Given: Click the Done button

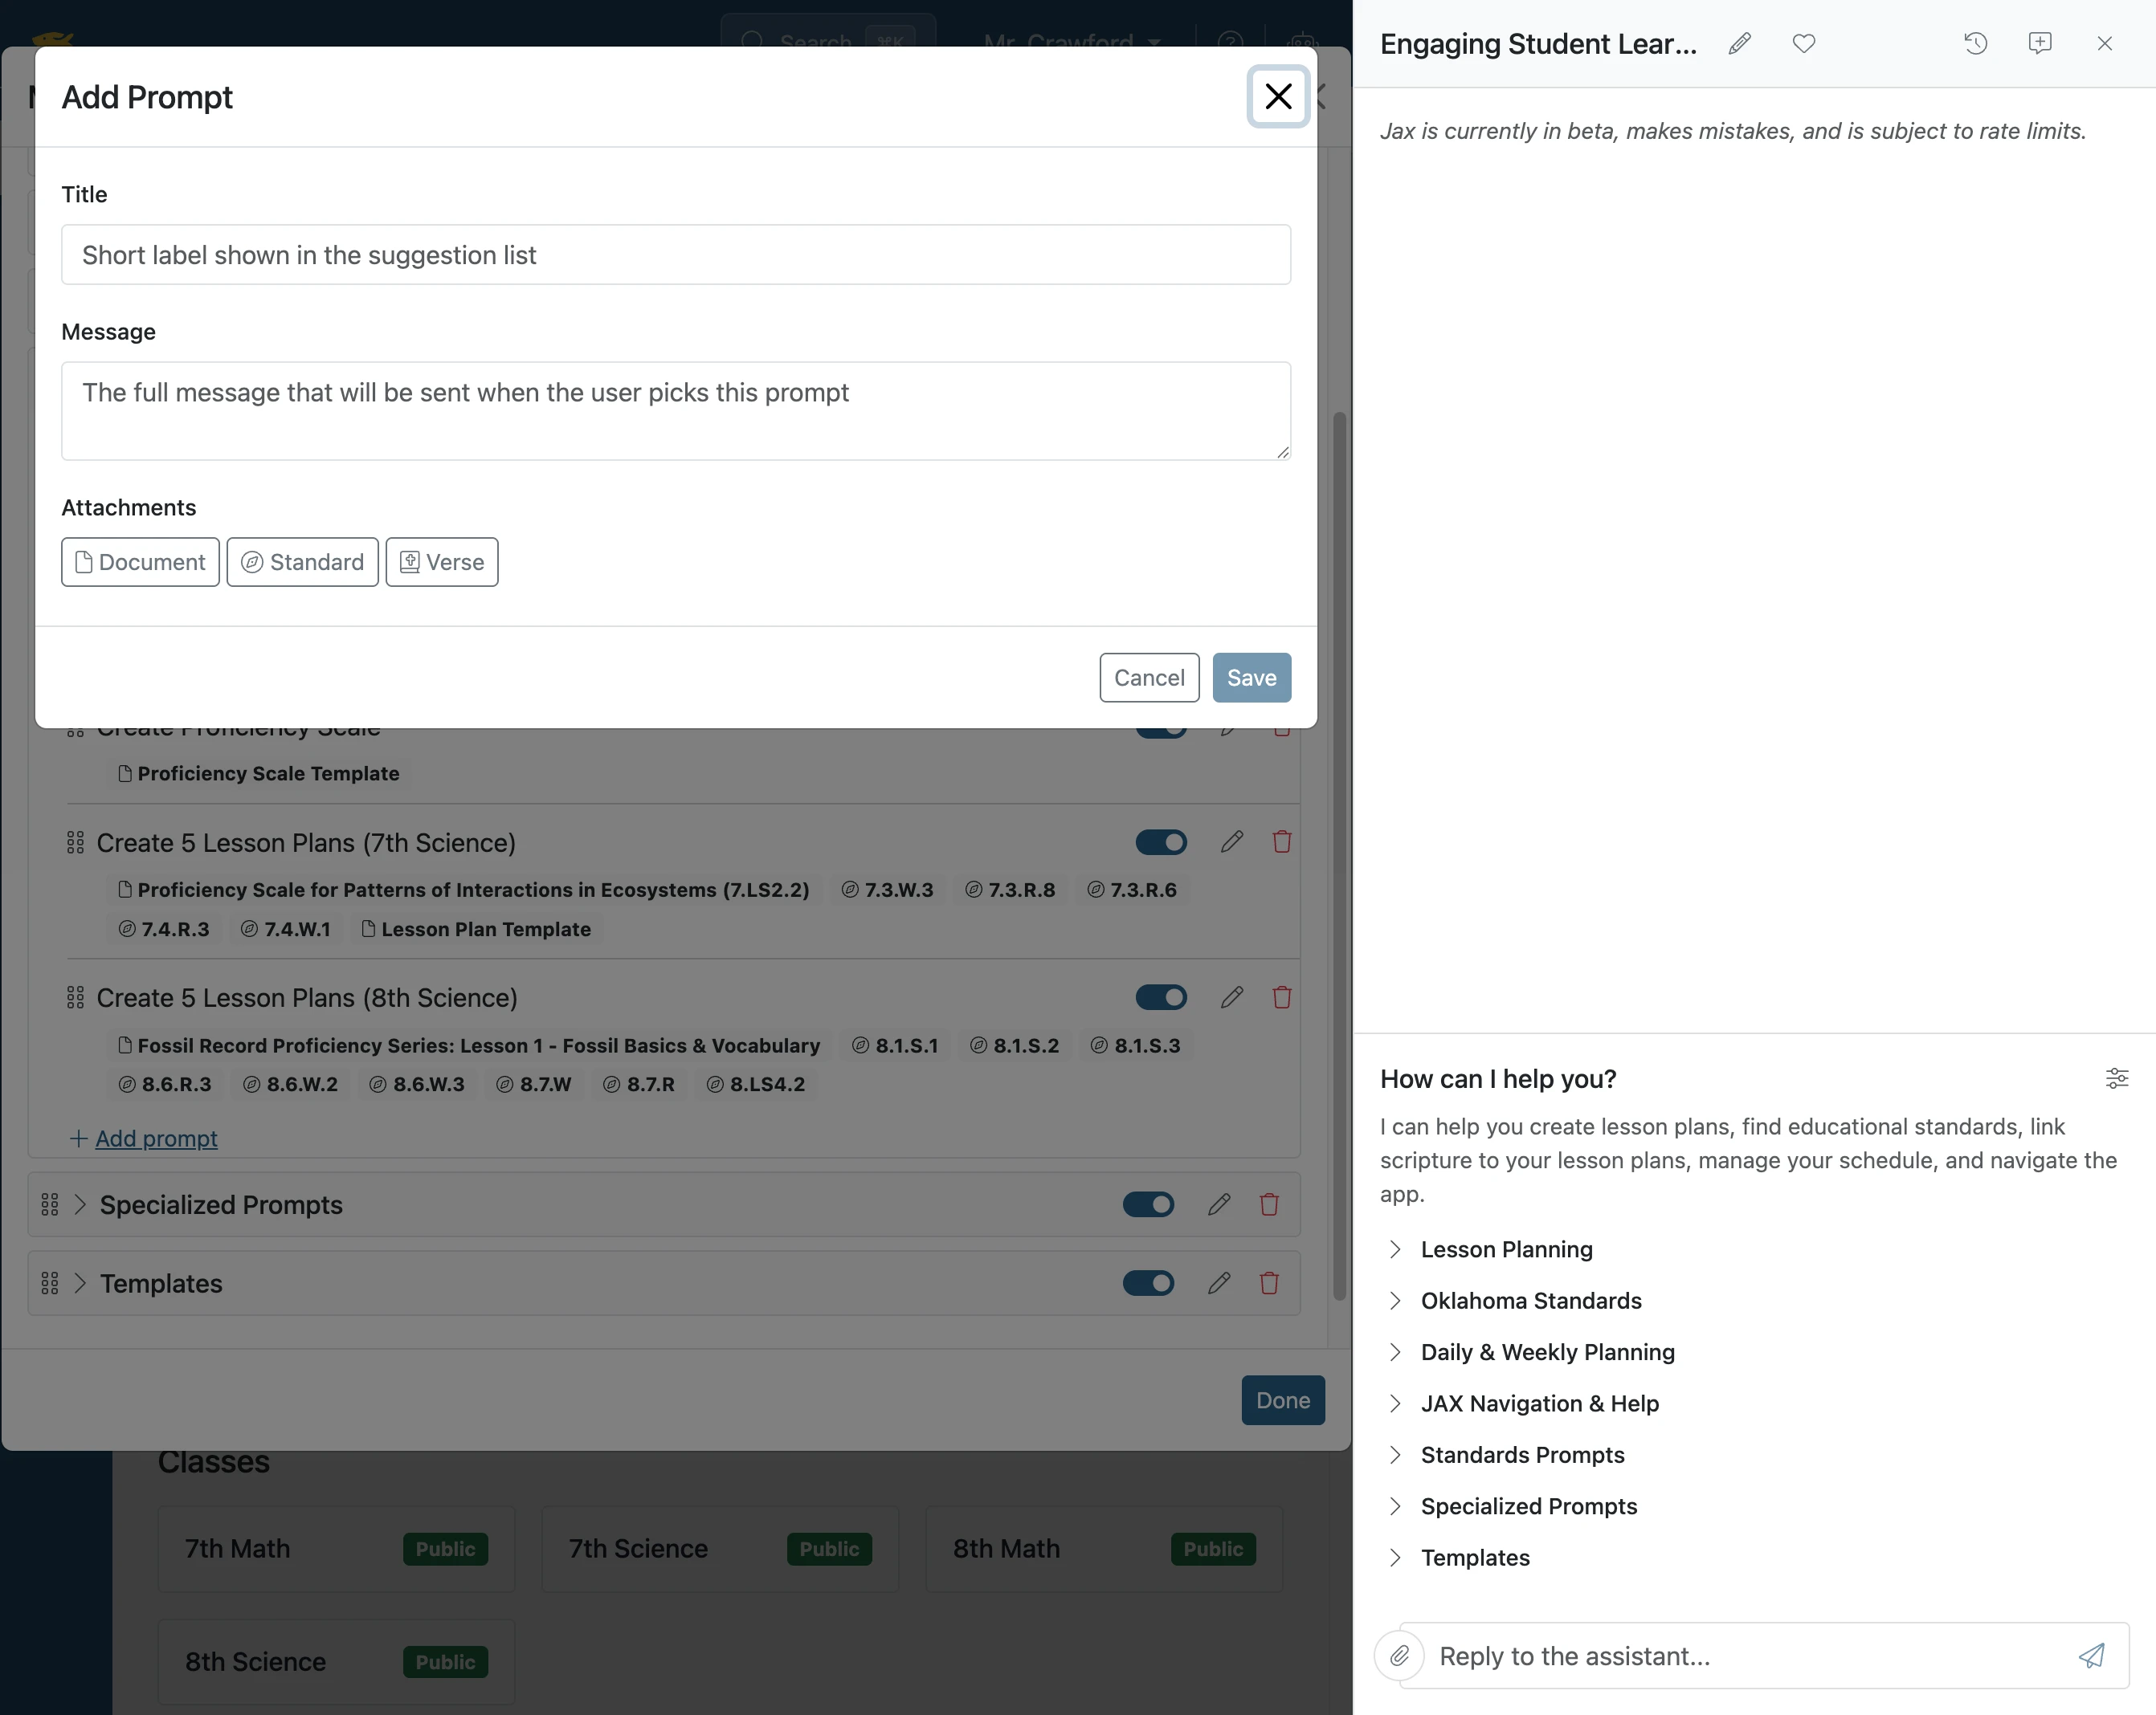Looking at the screenshot, I should coord(1283,1400).
